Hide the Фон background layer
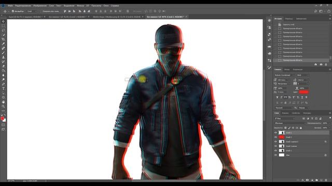 275,155
